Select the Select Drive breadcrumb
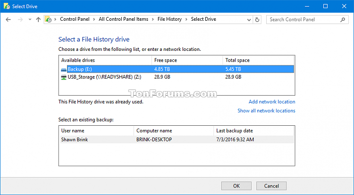Viewport: 354px width, 195px height. pos(203,19)
